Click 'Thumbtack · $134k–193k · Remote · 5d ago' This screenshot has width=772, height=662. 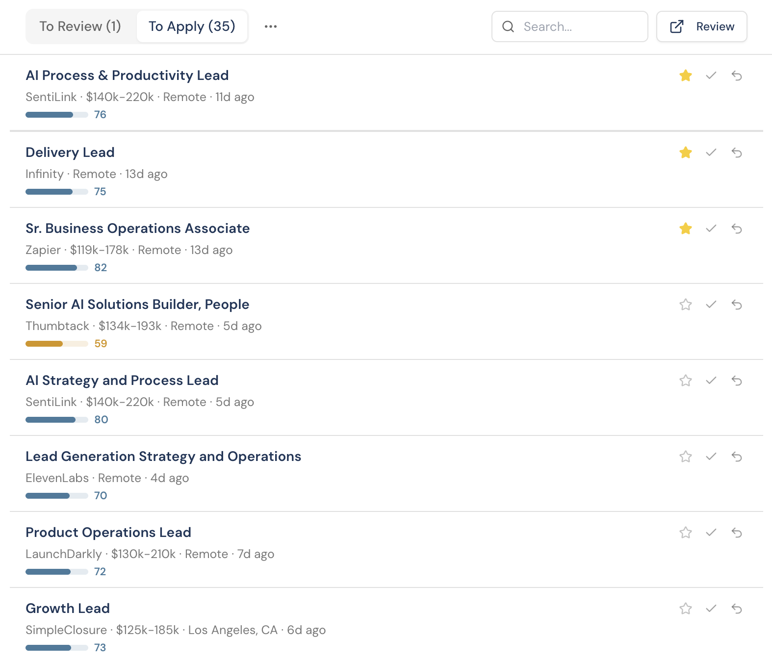[x=144, y=326]
